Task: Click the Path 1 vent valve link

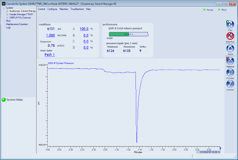Action: 50,54
